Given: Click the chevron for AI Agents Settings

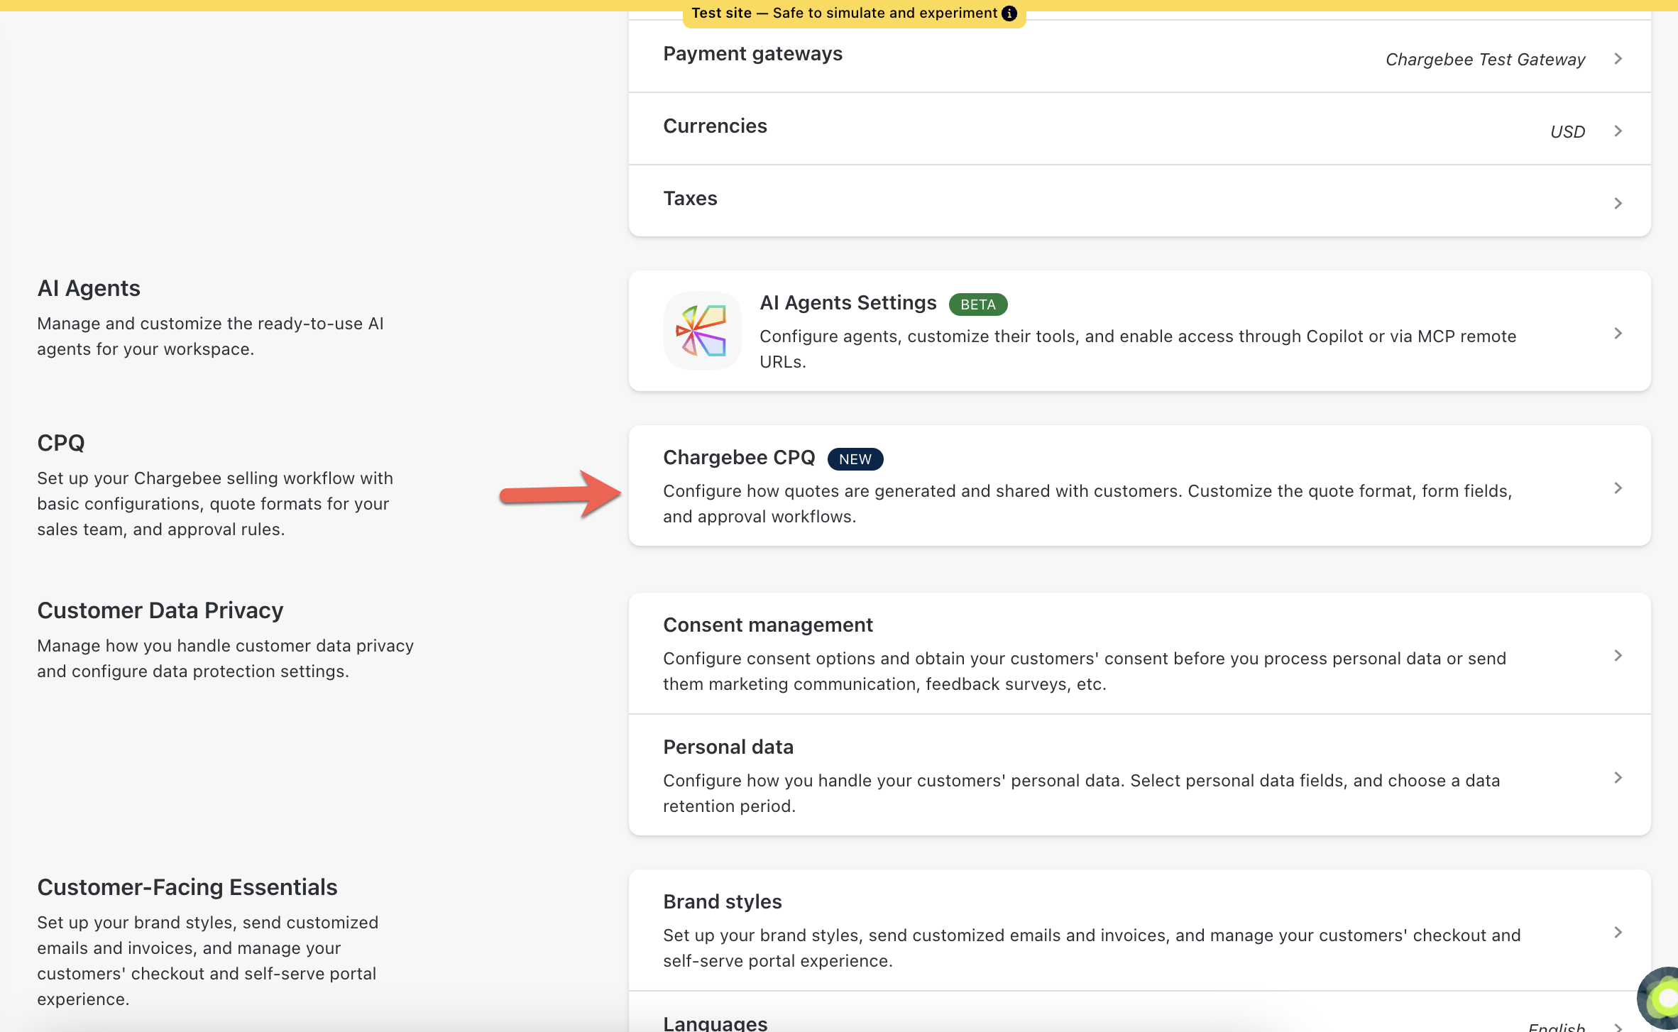Looking at the screenshot, I should pyautogui.click(x=1618, y=334).
